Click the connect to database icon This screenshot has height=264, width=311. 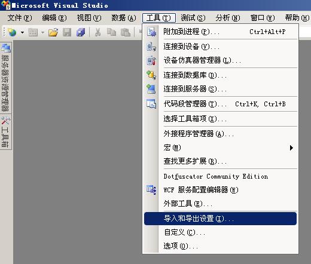click(x=151, y=75)
